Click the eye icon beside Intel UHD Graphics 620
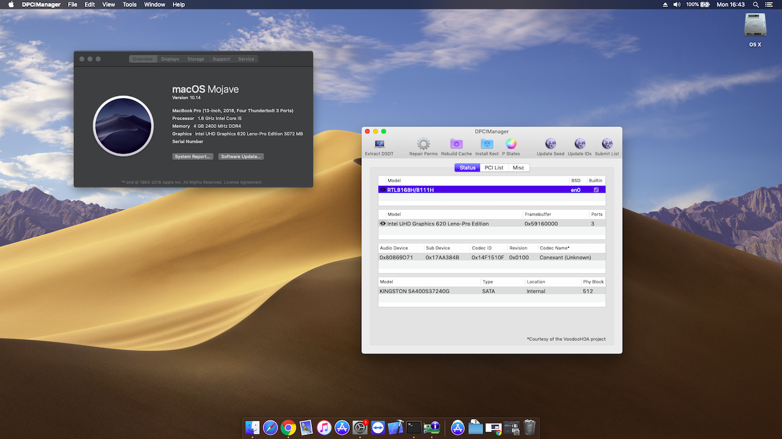Screen dimensions: 782x439 click(x=382, y=224)
